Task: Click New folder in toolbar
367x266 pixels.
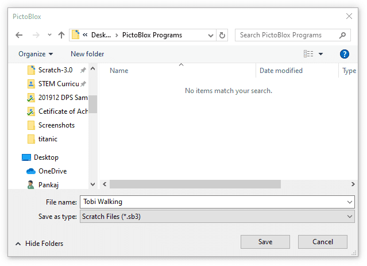Action: pyautogui.click(x=87, y=54)
